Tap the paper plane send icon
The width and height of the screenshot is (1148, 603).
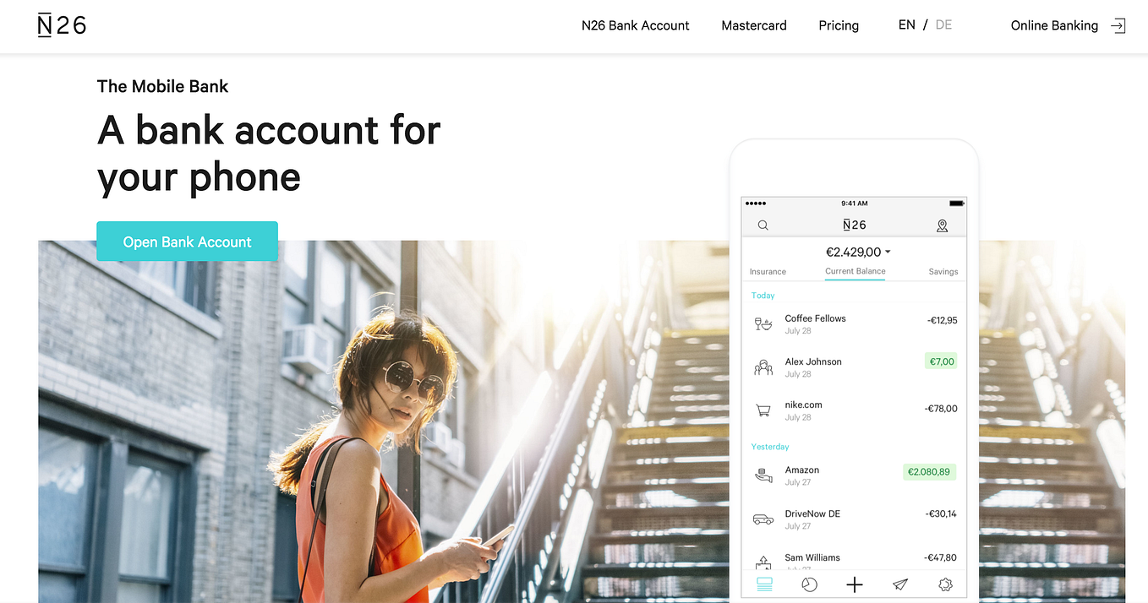[900, 584]
